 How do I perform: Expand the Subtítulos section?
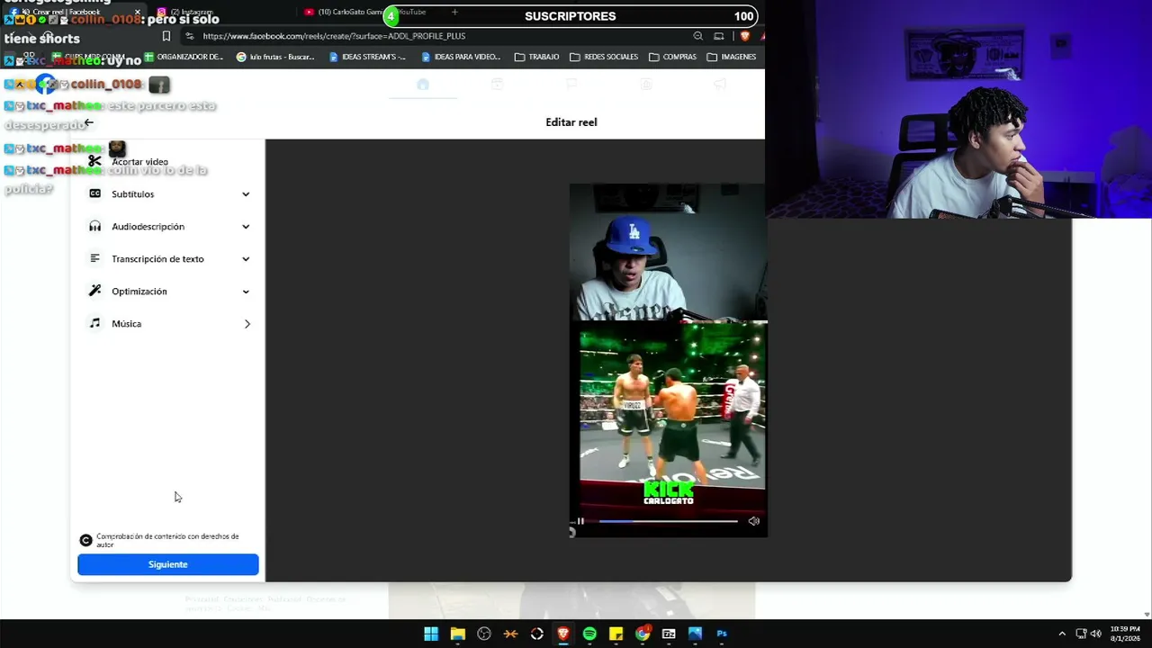coord(246,194)
